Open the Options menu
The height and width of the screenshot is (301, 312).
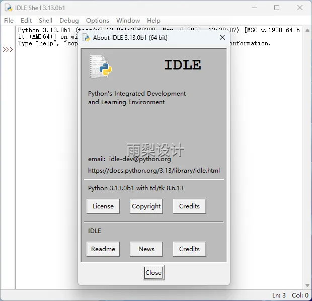[x=98, y=20]
